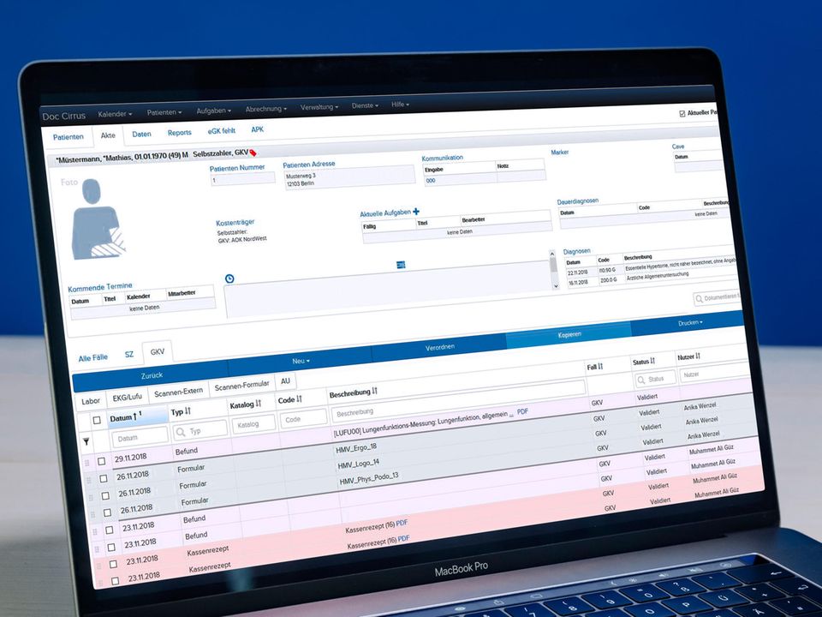Click the small blue card icon
This screenshot has height=617, width=822.
click(x=400, y=266)
